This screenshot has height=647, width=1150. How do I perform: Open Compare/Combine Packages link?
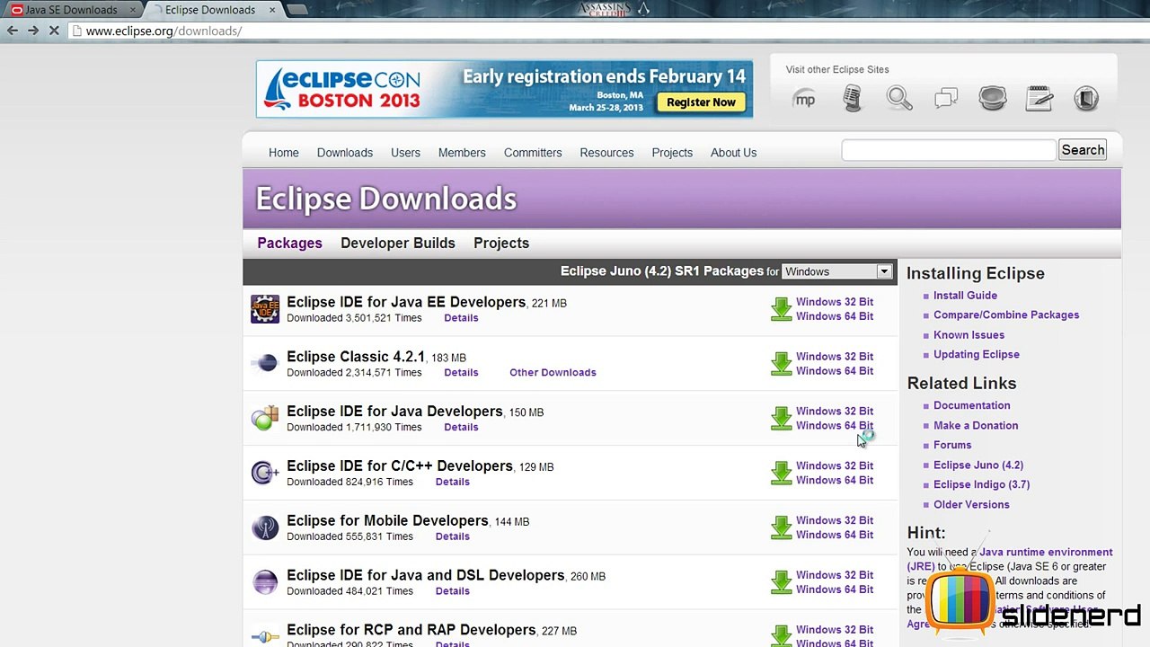pyautogui.click(x=1006, y=315)
